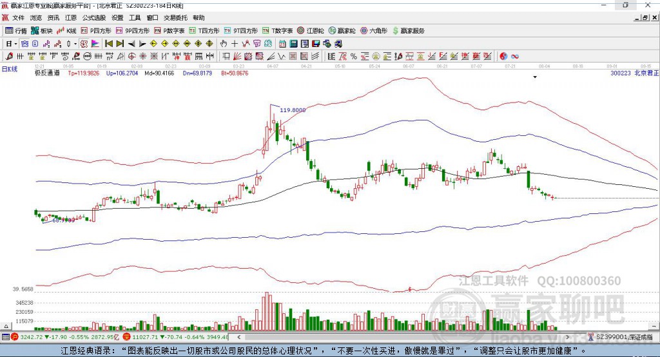The height and width of the screenshot is (357, 660).
Task: Jump to the last bar icon
Action: pyautogui.click(x=120, y=44)
